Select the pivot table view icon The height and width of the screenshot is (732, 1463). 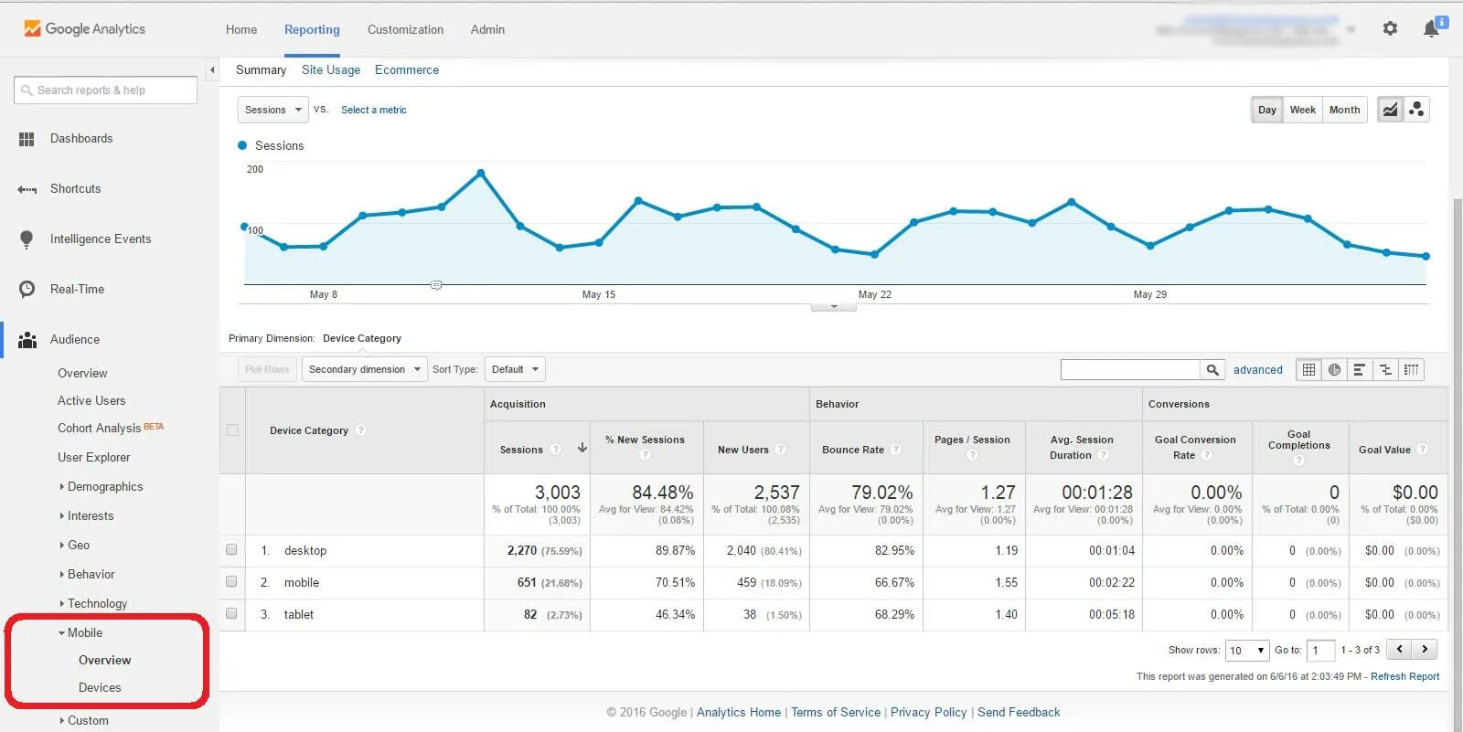pyautogui.click(x=1411, y=369)
